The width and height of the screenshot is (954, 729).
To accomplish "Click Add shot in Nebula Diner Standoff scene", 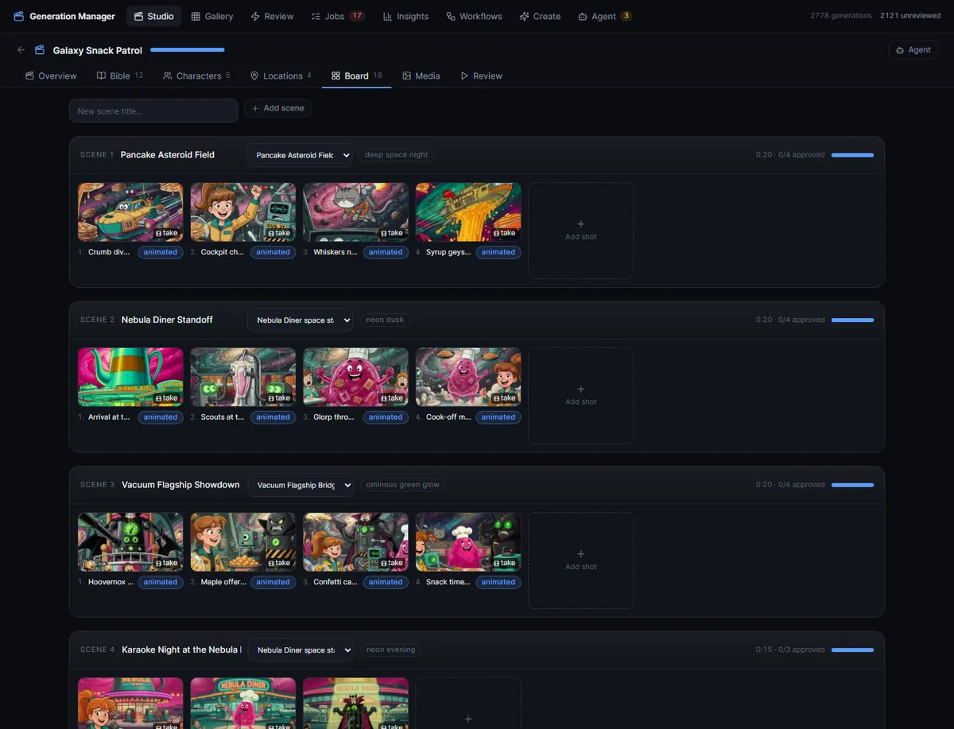I will 581,395.
